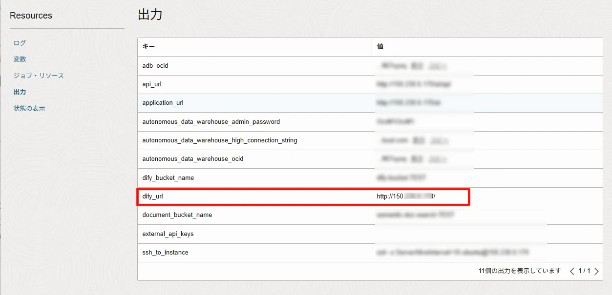
Task: Click the 値 column header
Action: pos(487,47)
